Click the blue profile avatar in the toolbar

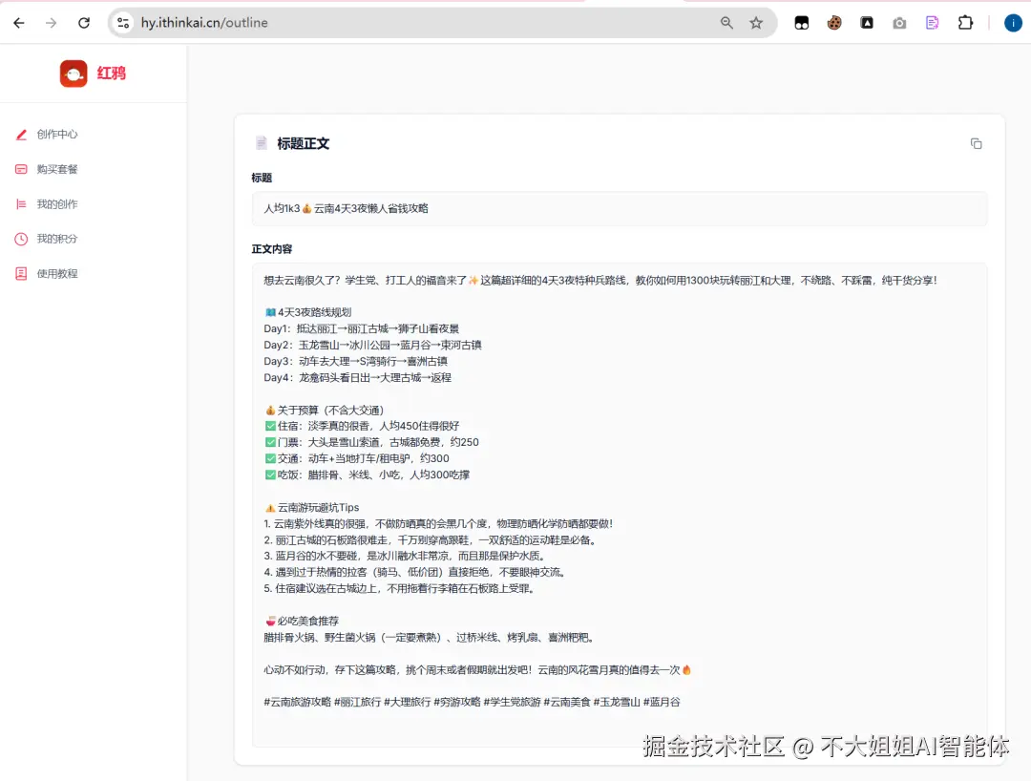tap(1012, 22)
